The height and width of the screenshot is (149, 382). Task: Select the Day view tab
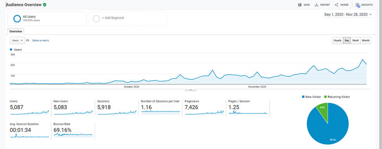347,40
